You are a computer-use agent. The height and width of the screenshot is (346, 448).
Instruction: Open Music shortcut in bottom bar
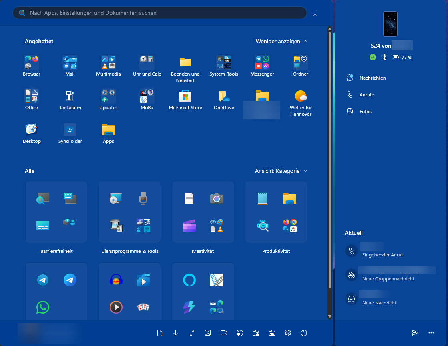(192, 333)
